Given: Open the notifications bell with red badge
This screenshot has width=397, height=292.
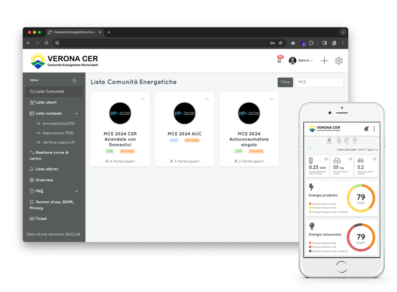Looking at the screenshot, I should pyautogui.click(x=279, y=60).
